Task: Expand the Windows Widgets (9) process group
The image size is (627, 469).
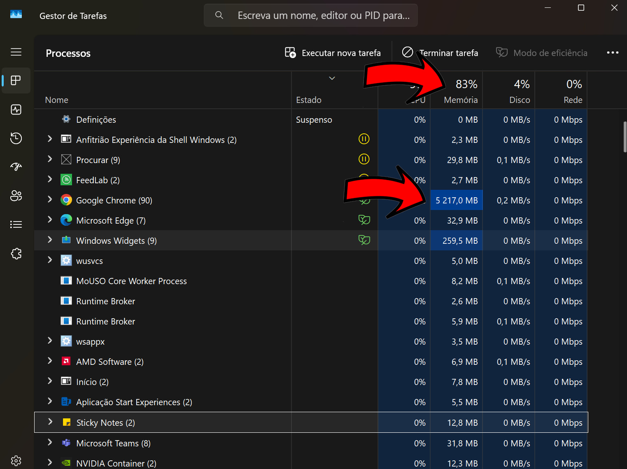Action: (50, 240)
